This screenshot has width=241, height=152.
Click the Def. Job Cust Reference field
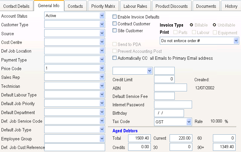tap(75, 147)
